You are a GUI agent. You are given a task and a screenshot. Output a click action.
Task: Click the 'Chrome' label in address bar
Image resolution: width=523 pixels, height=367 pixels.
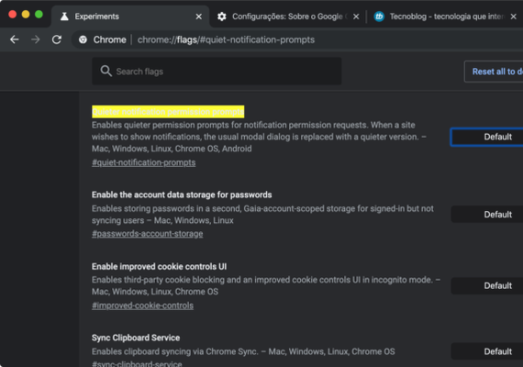[x=110, y=39]
